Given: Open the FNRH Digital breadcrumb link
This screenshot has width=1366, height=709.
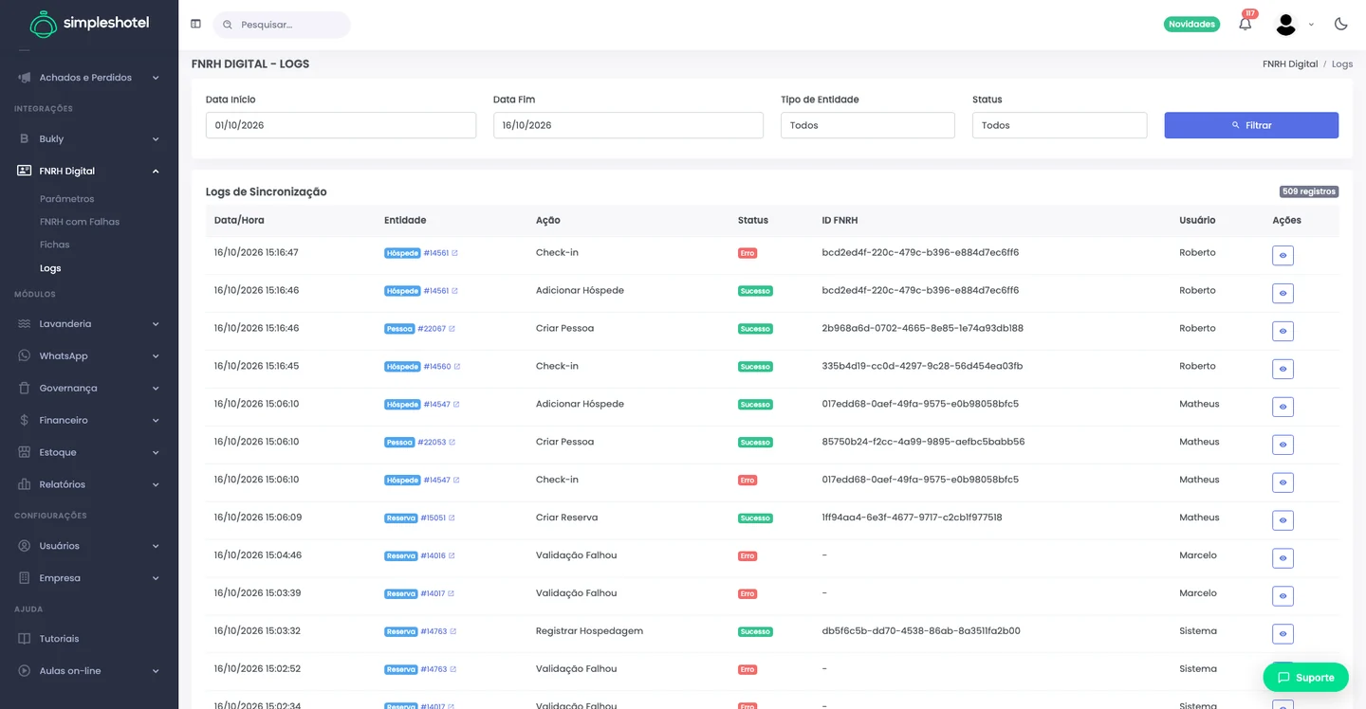Looking at the screenshot, I should pos(1290,64).
